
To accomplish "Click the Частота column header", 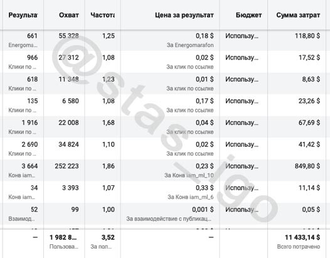I will click(102, 15).
